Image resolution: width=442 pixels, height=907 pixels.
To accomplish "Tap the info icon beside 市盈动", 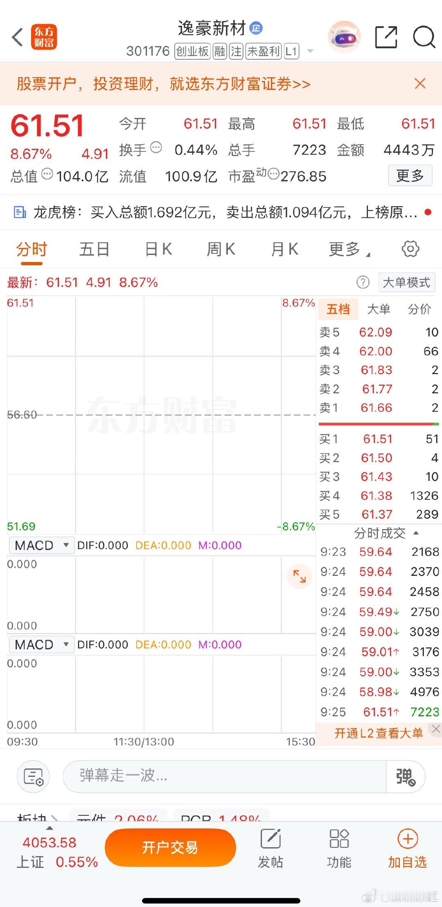I will [x=274, y=174].
